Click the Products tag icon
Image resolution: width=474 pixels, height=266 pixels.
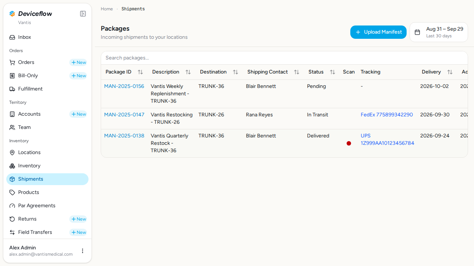(12, 192)
